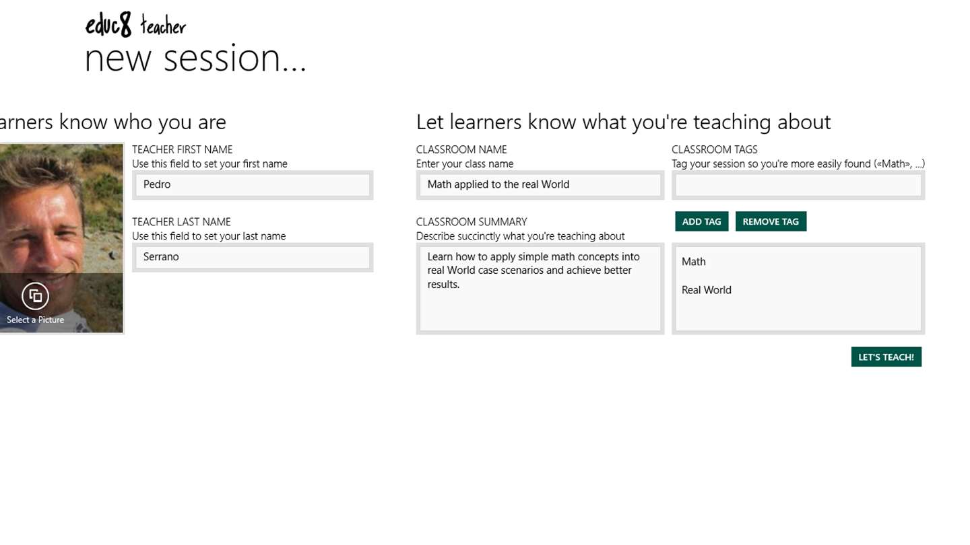Click the teacher profile photo
This screenshot has width=970, height=545.
[61, 209]
